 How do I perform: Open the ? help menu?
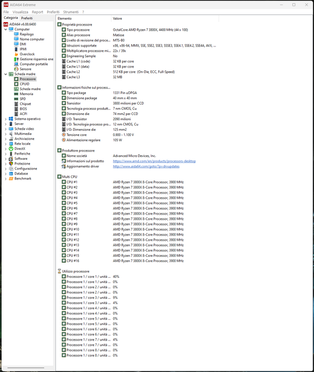[83, 12]
